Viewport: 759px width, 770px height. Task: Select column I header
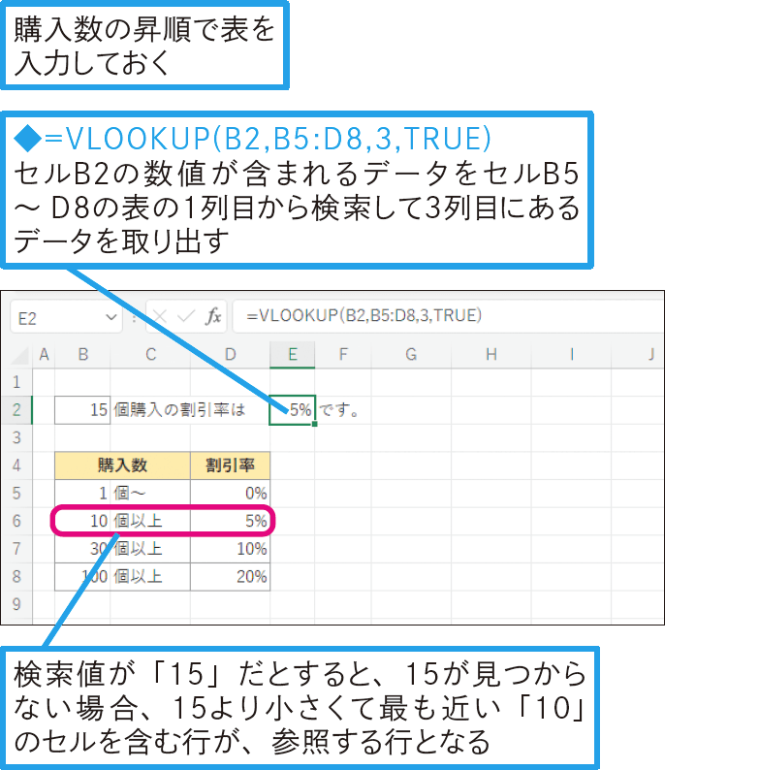coord(571,355)
